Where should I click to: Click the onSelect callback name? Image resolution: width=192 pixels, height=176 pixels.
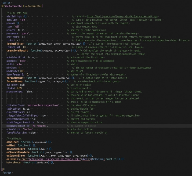[12, 142]
